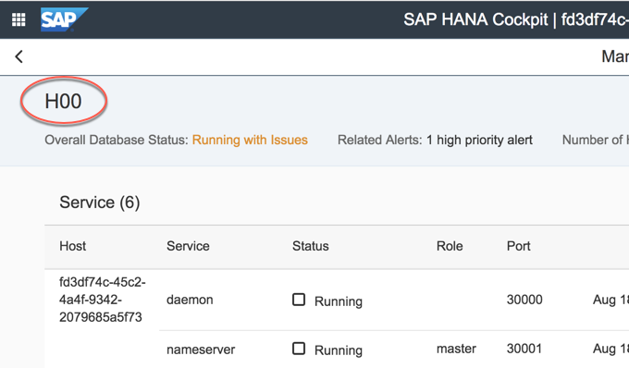The image size is (629, 368).
Task: Click the Service (6) table heading
Action: click(x=100, y=202)
